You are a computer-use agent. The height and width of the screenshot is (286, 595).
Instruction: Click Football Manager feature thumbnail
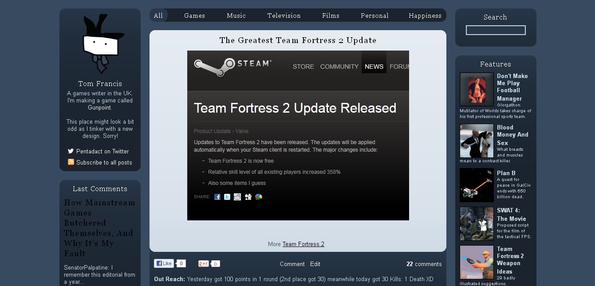tap(477, 89)
